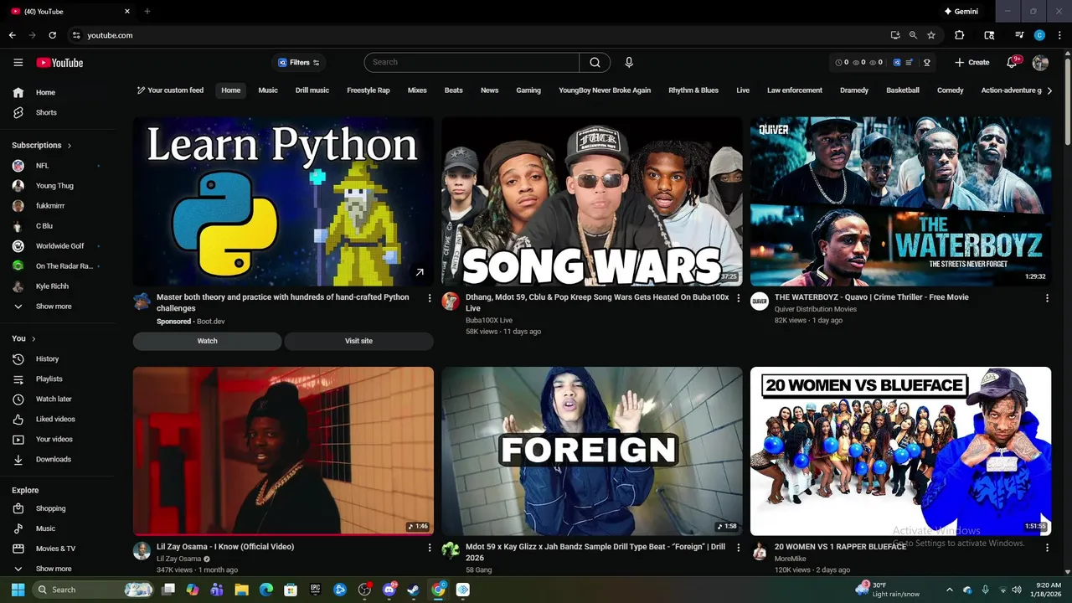The height and width of the screenshot is (603, 1072).
Task: Open Liked videos in the sidebar
Action: tap(57, 419)
